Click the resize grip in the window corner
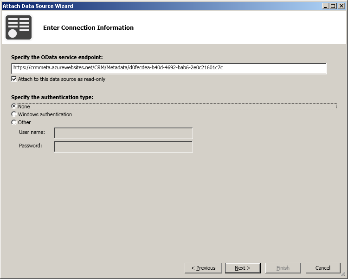 (344, 275)
